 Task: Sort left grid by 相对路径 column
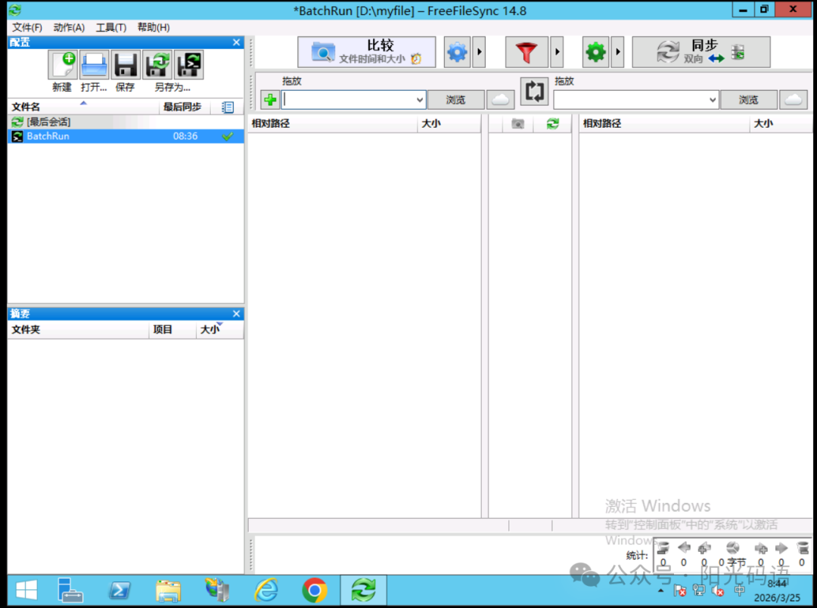[x=332, y=123]
